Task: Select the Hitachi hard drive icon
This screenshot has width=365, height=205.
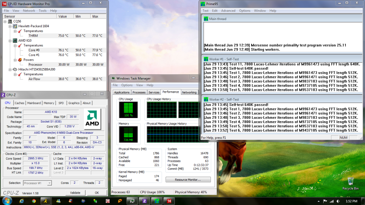Action: pos(15,69)
